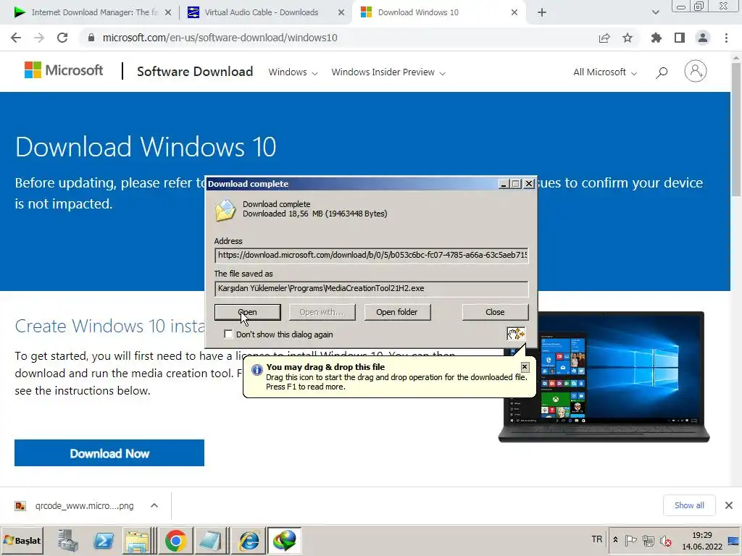Click Show all downloads
742x556 pixels.
point(689,505)
